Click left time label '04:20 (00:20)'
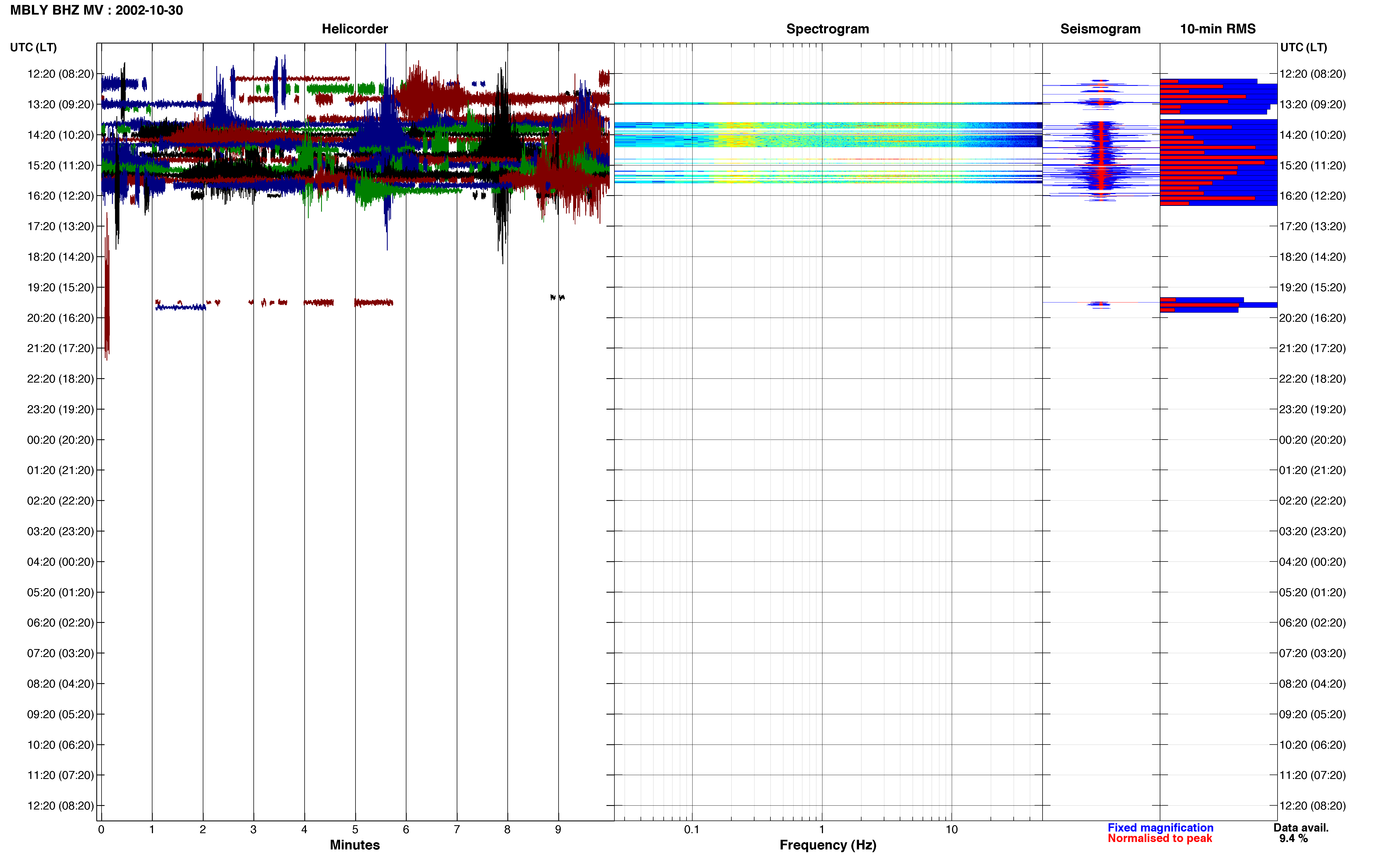 [x=61, y=562]
